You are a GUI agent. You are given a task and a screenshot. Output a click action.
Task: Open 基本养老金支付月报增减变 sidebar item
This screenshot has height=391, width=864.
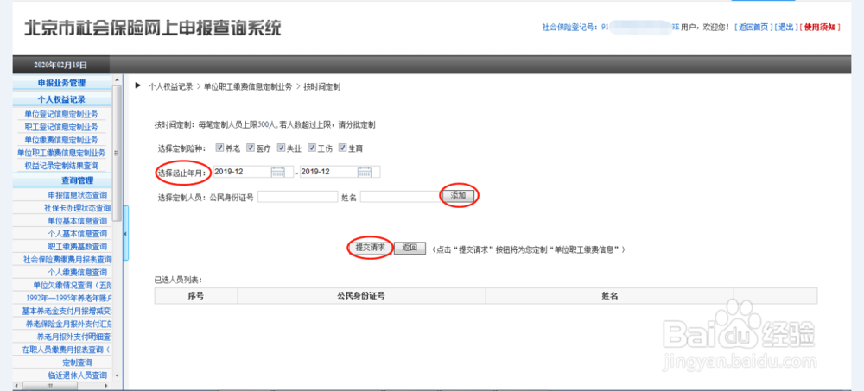coord(67,311)
